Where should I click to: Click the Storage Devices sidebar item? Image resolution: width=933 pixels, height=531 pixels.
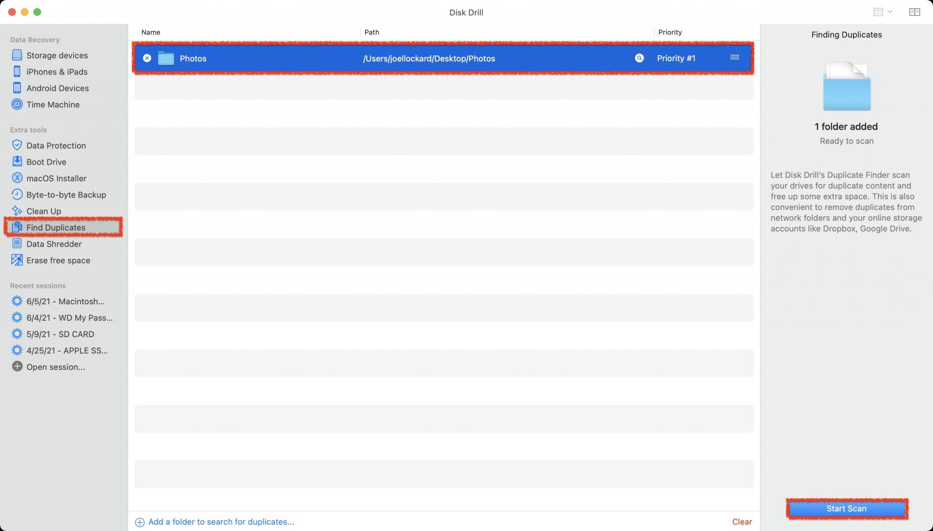click(57, 55)
